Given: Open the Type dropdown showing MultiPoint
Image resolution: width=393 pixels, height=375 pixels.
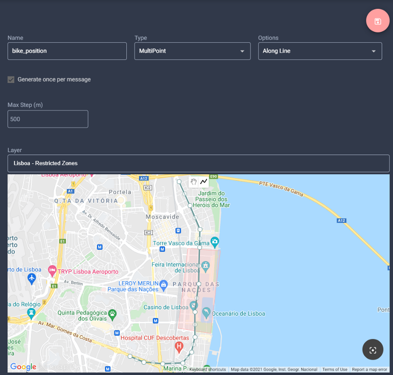Looking at the screenshot, I should click(192, 51).
